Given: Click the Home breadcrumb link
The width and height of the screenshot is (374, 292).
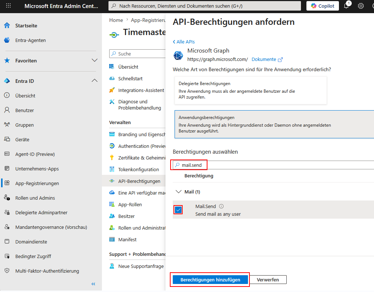Looking at the screenshot, I should click(116, 20).
